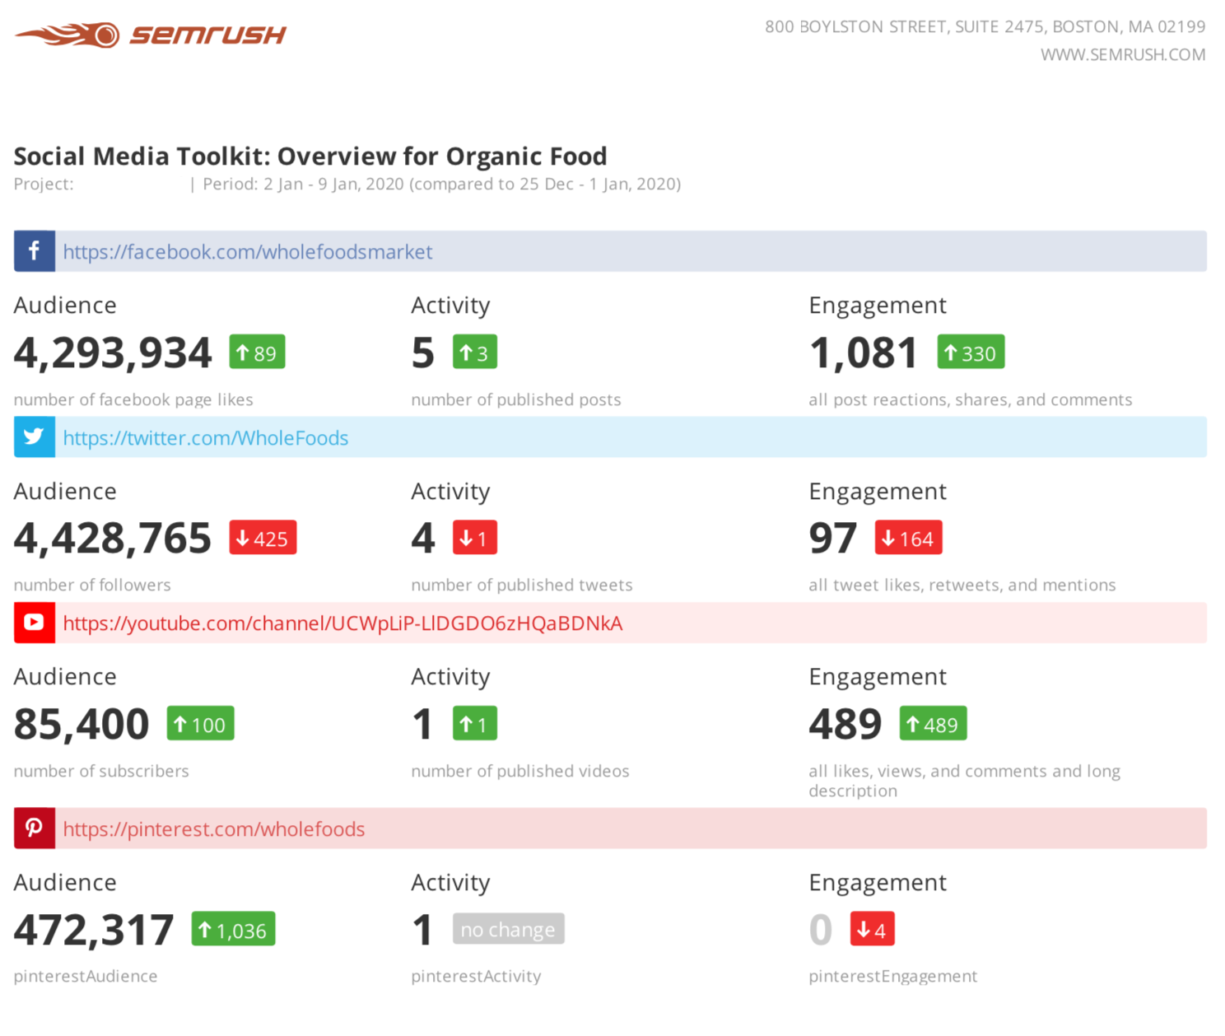The width and height of the screenshot is (1225, 1036).
Task: Click the Facebook icon
Action: [34, 251]
